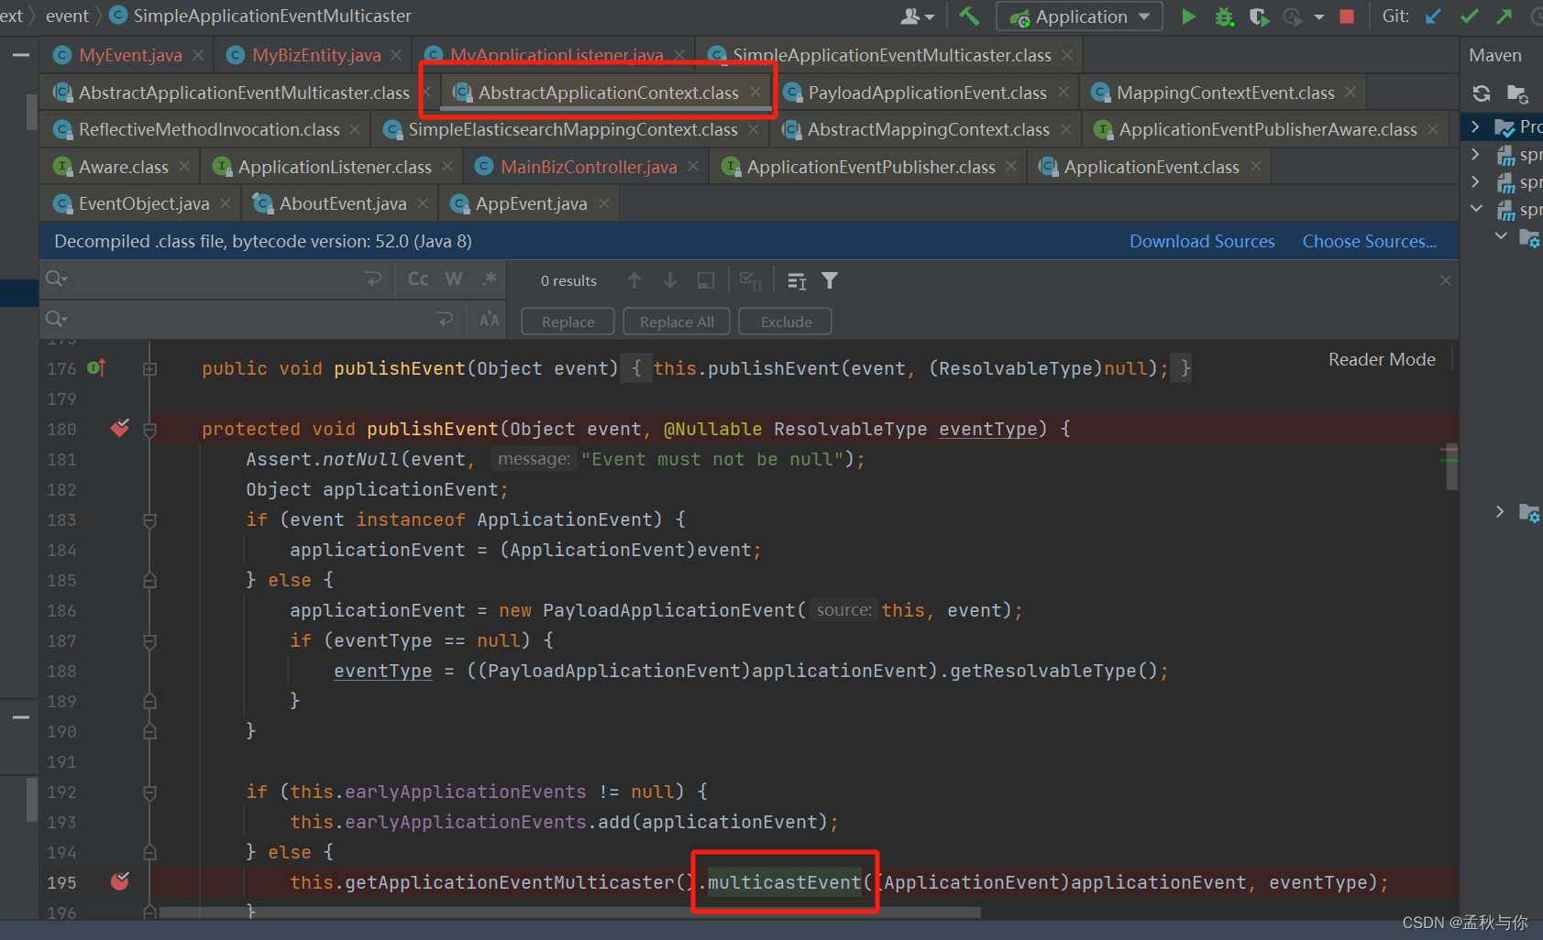
Task: Switch to the MyEvent.java tab
Action: (x=128, y=54)
